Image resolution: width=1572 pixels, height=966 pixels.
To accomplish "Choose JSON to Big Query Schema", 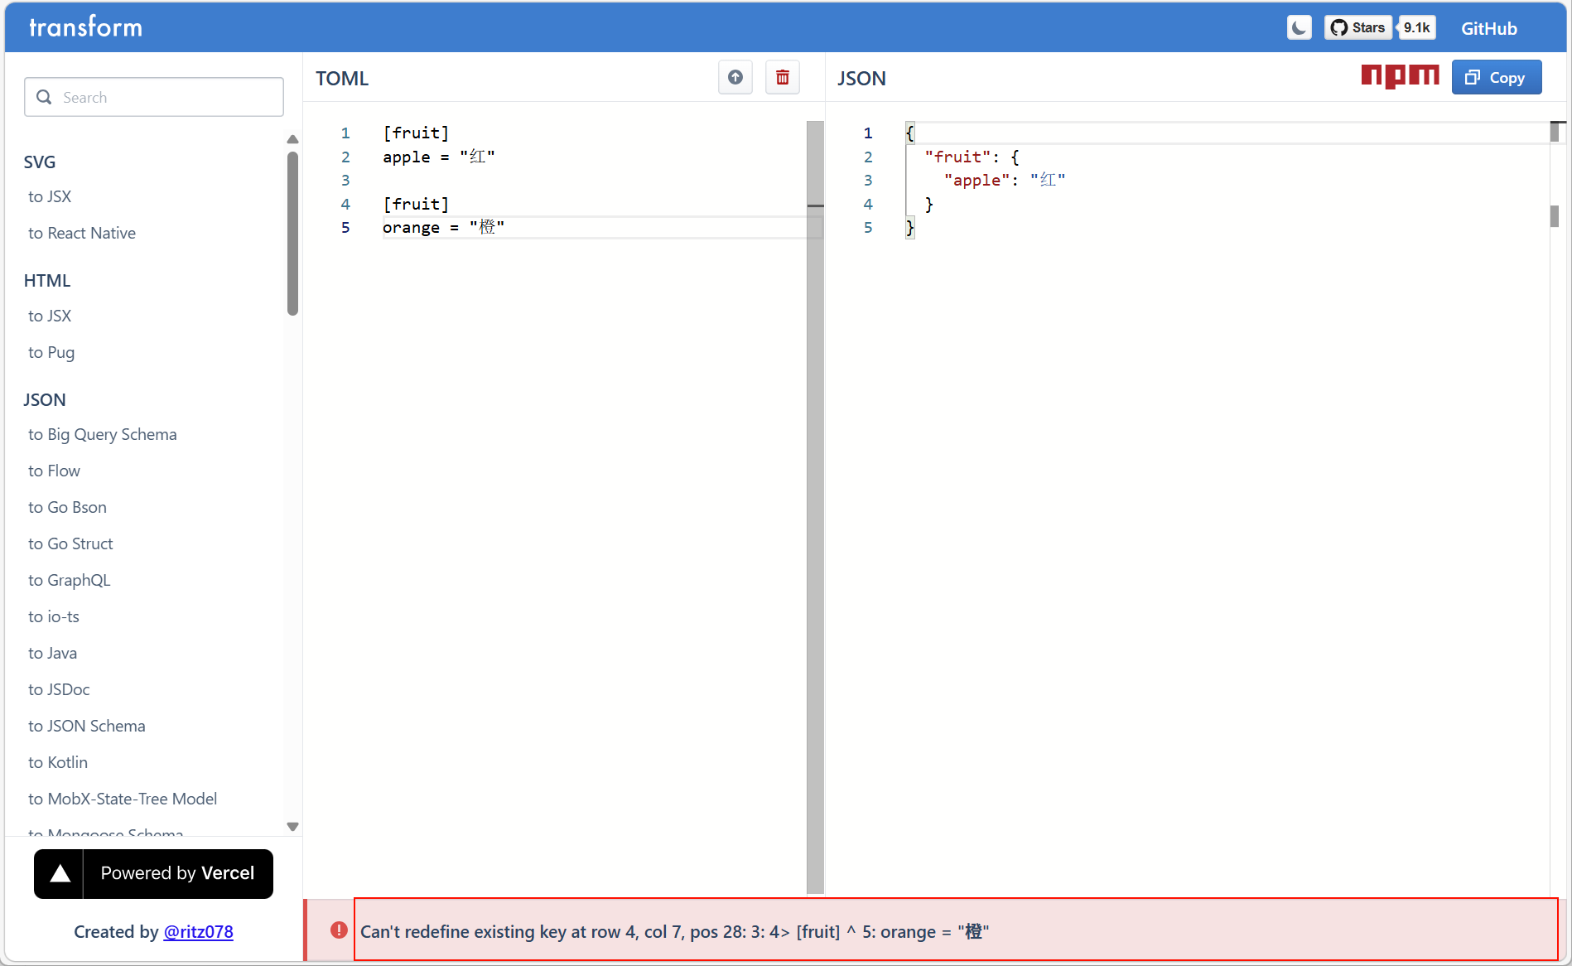I will click(103, 435).
